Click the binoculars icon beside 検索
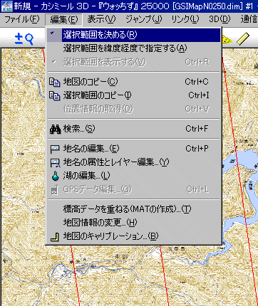258x306 pixels. (55, 129)
